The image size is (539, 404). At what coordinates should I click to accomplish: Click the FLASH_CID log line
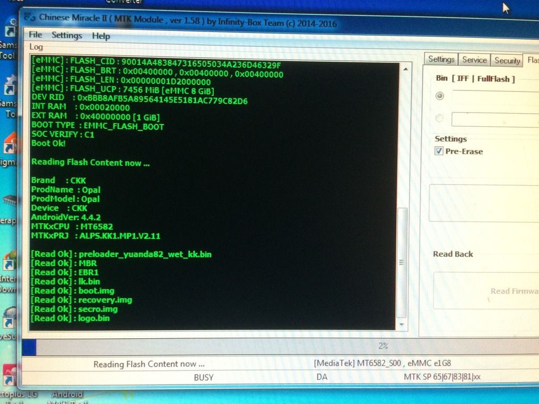156,62
